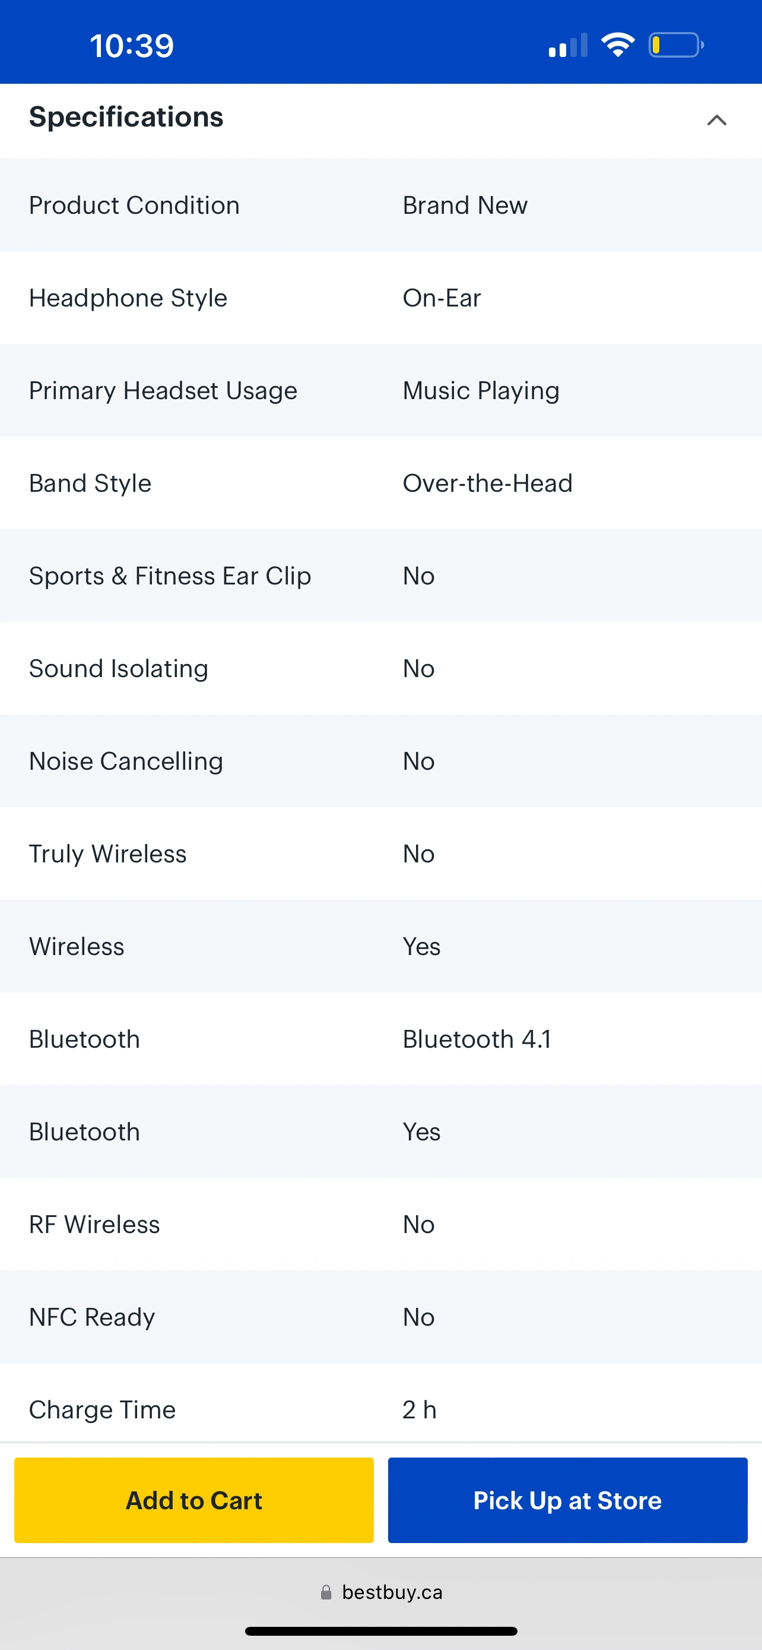
Task: Tap the Noise Cancelling specification label
Action: pos(126,761)
